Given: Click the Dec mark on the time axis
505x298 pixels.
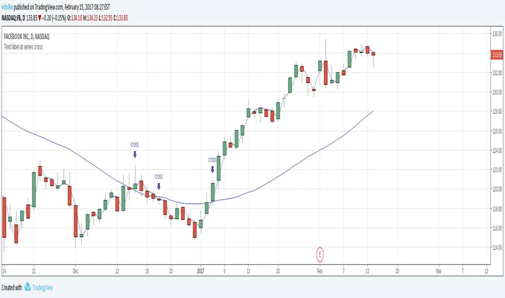Looking at the screenshot, I should pyautogui.click(x=75, y=270).
